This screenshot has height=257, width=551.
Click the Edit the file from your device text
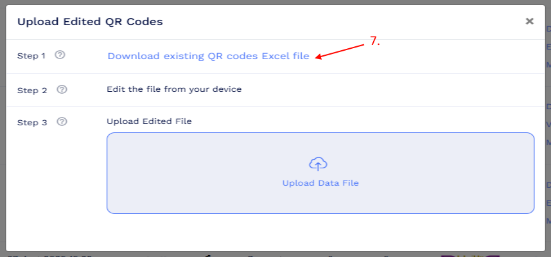174,89
